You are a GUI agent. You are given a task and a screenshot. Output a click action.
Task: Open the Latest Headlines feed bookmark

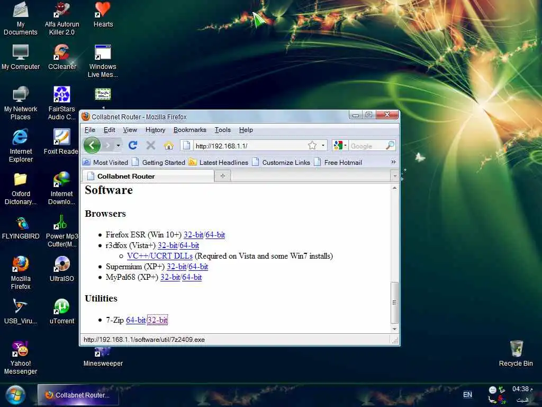coord(219,162)
